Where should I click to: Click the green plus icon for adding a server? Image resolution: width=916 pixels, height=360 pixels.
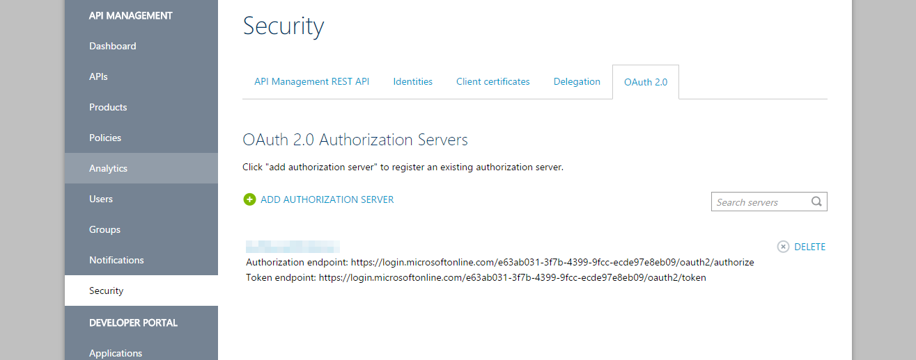click(249, 199)
